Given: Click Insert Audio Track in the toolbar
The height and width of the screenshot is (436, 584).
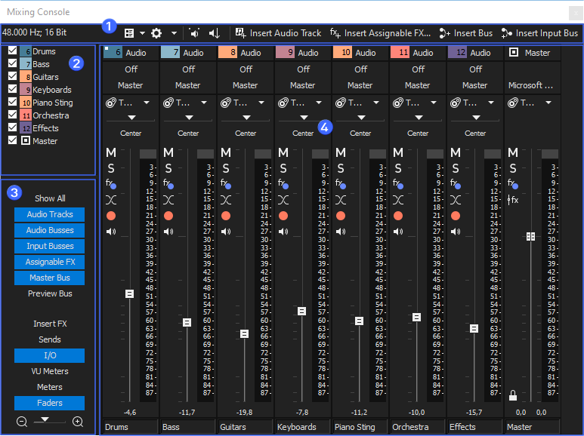Looking at the screenshot, I should point(278,33).
